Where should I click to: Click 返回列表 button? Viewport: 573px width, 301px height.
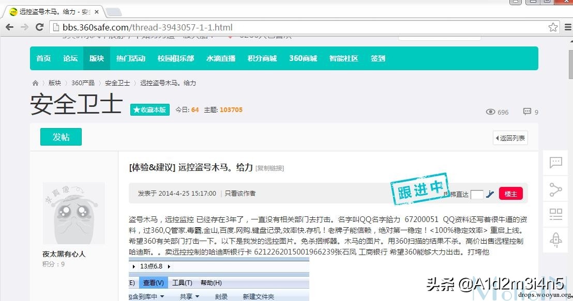tap(510, 138)
